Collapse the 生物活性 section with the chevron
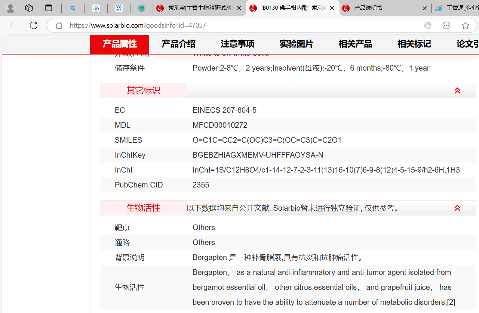The image size is (479, 313). pyautogui.click(x=457, y=208)
